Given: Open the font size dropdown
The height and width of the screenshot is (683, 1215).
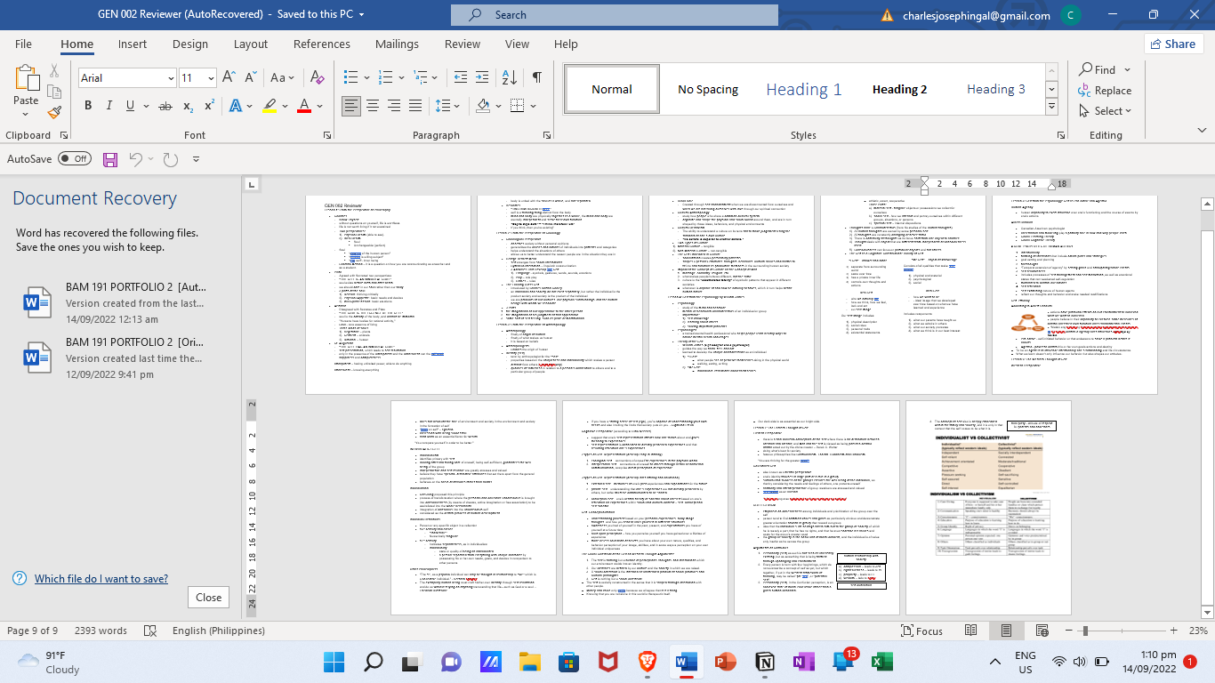Looking at the screenshot, I should point(211,78).
